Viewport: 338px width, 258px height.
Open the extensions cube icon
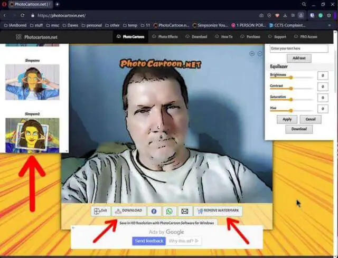(329, 15)
